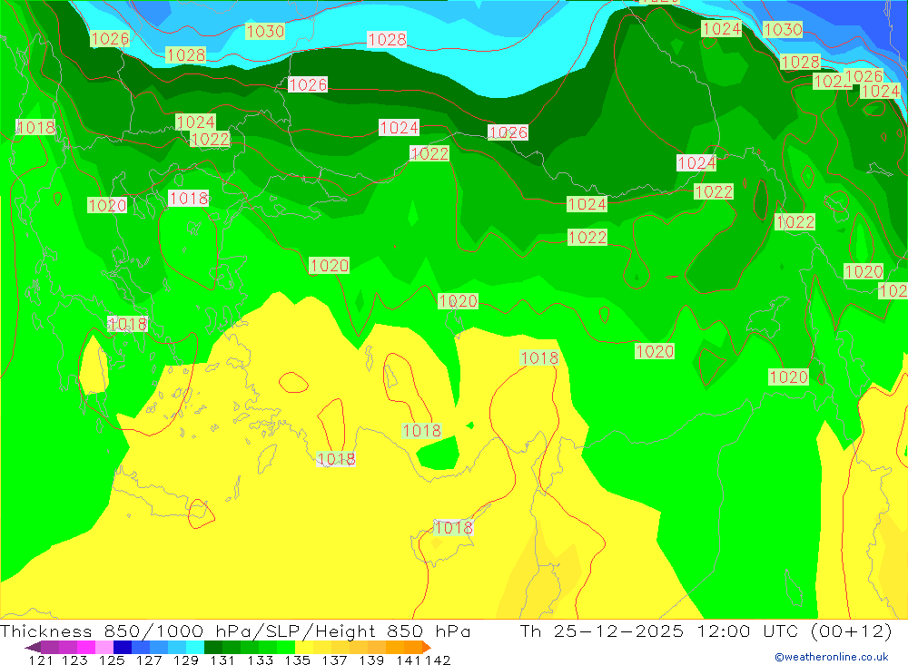Select the bright lime green swatch before 135

point(286,647)
